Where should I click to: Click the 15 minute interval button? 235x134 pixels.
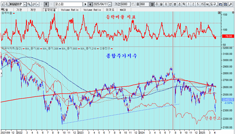click(202, 4)
